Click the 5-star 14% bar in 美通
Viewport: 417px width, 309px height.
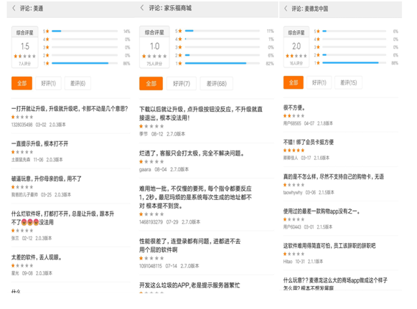pos(85,31)
